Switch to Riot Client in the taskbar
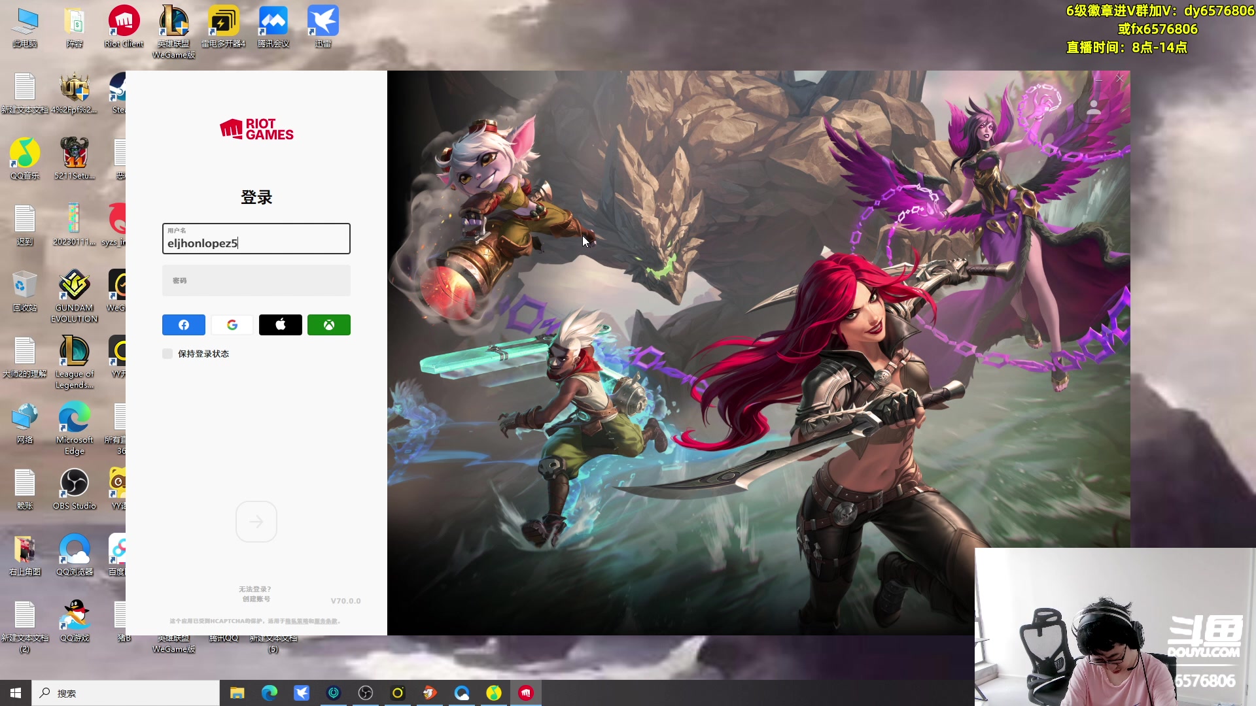 [x=526, y=693]
